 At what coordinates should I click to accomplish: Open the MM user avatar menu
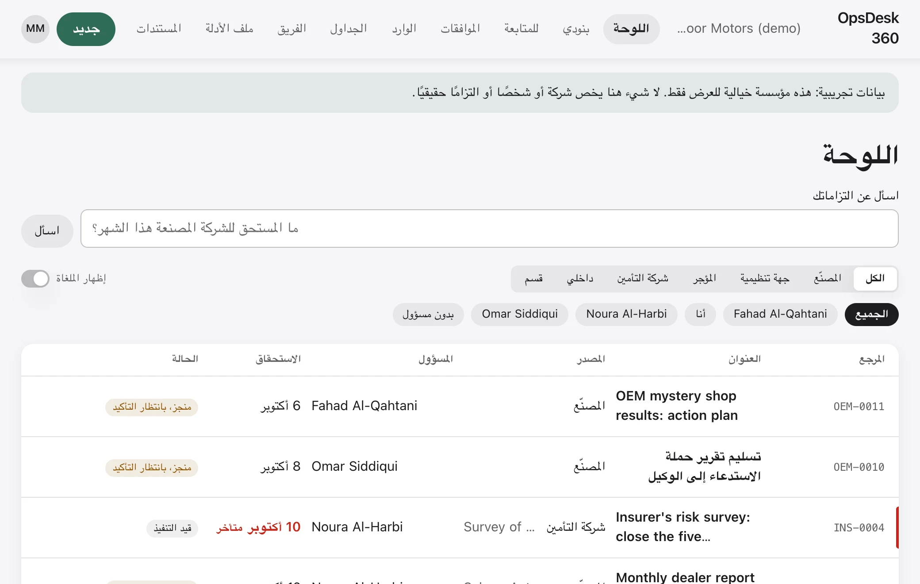(35, 29)
